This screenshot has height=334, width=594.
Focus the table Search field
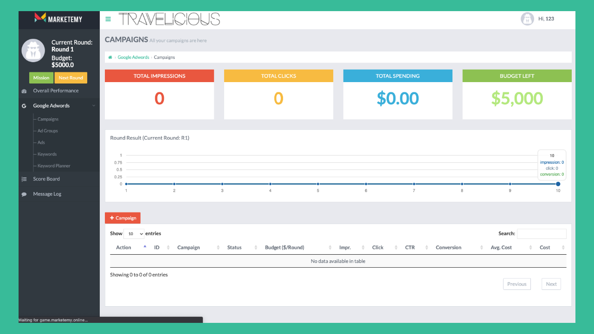click(x=542, y=234)
